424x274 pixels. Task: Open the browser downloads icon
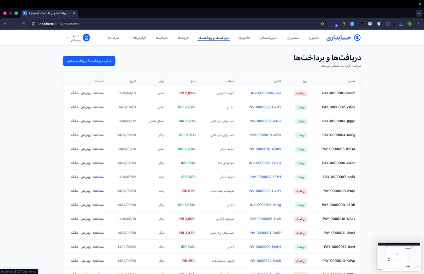tap(401, 24)
